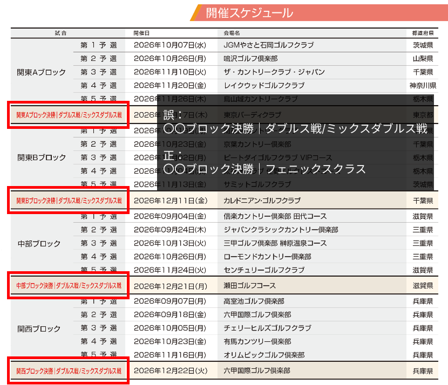Click the 開催日 column header
This screenshot has height=385, width=448.
tap(141, 33)
